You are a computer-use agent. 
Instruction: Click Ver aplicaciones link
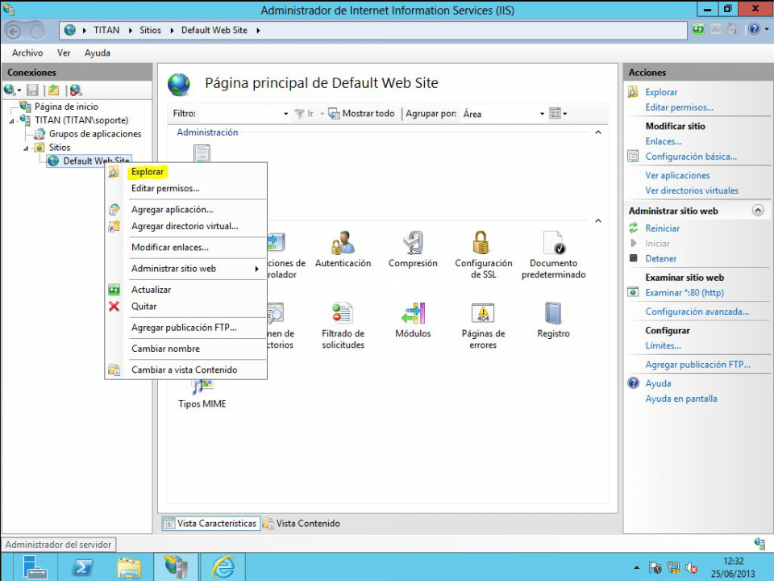[x=677, y=175]
